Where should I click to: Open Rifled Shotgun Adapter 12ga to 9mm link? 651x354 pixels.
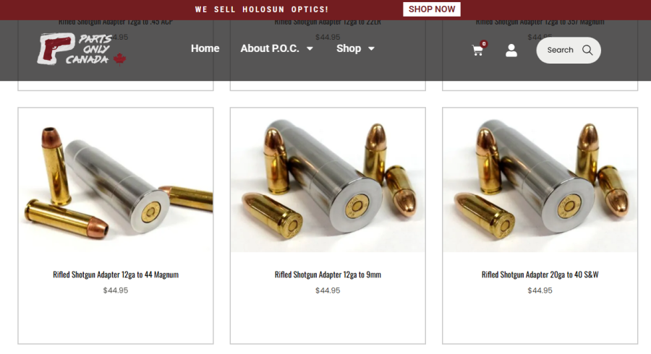[x=328, y=275]
